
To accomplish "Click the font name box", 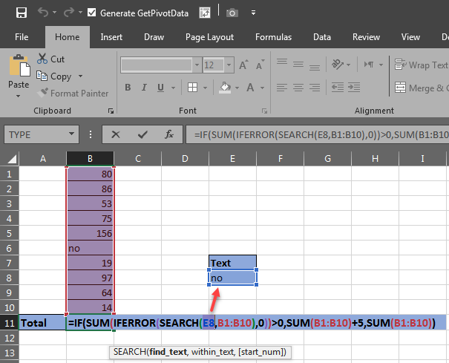I will coord(157,65).
